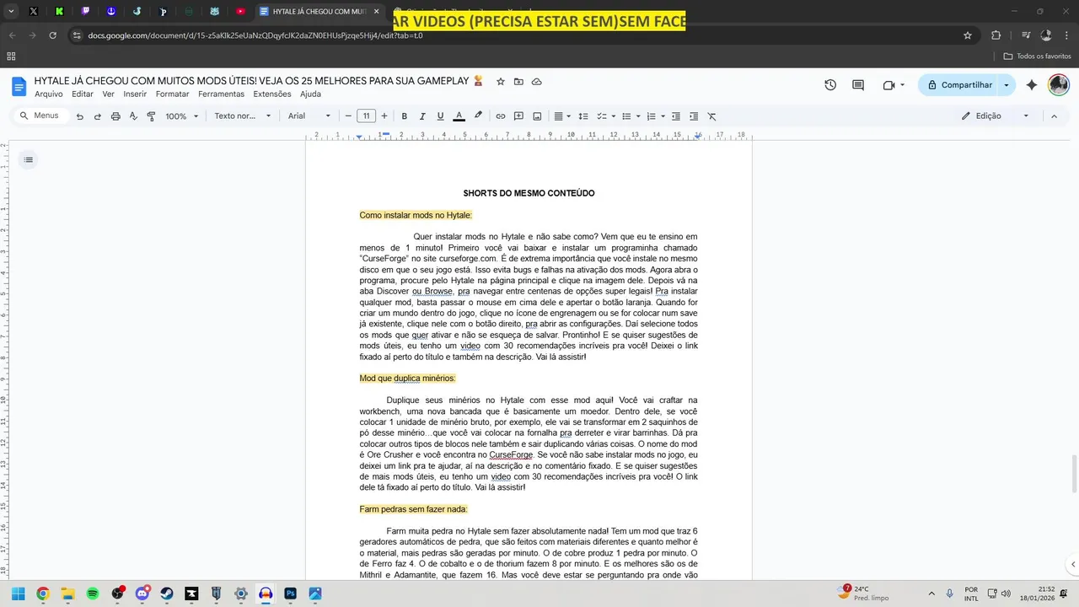The height and width of the screenshot is (607, 1079).
Task: Open the Arial font dropdown
Action: tap(309, 116)
